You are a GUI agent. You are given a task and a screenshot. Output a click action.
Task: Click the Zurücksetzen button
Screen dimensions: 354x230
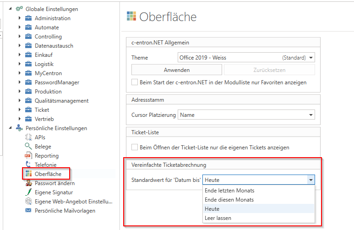tap(269, 70)
